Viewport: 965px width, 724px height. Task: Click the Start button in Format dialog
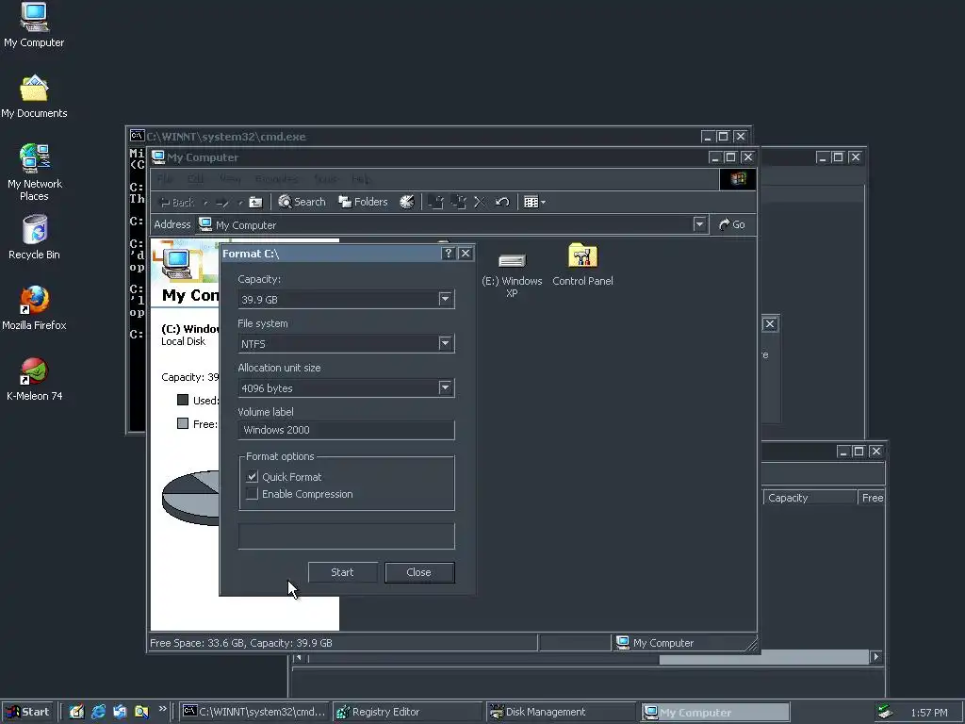[x=342, y=572]
